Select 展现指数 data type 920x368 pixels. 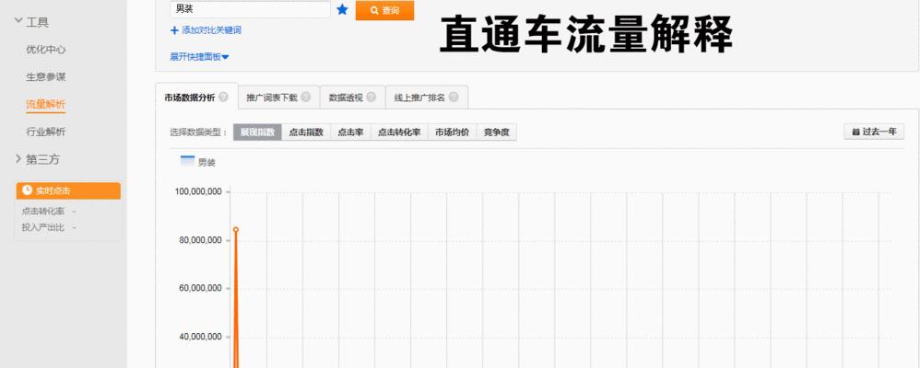point(257,132)
